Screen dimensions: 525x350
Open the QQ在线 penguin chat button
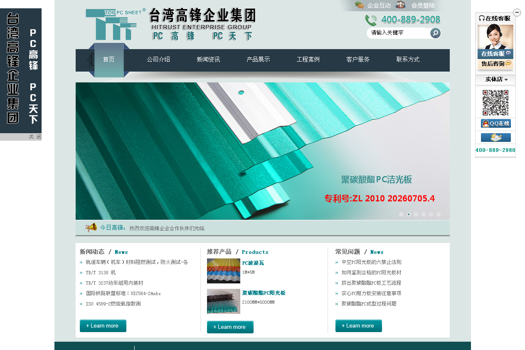point(496,124)
